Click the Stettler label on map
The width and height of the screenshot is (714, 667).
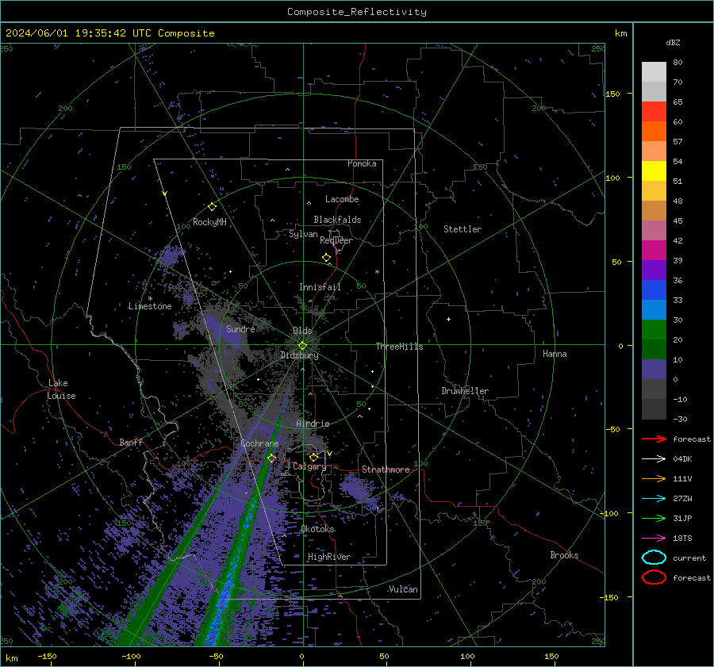click(x=463, y=229)
